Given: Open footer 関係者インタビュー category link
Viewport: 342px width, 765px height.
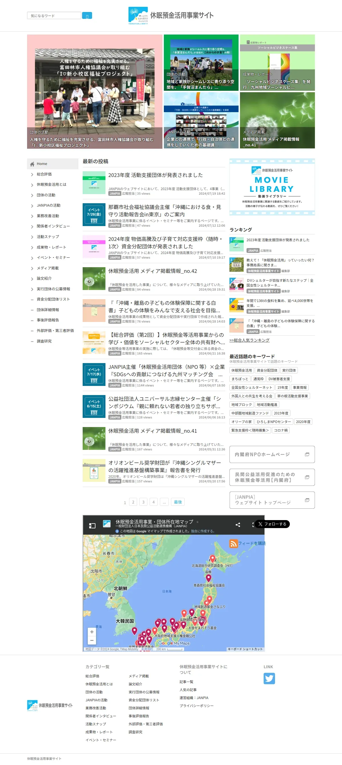Looking at the screenshot, I should [x=101, y=716].
